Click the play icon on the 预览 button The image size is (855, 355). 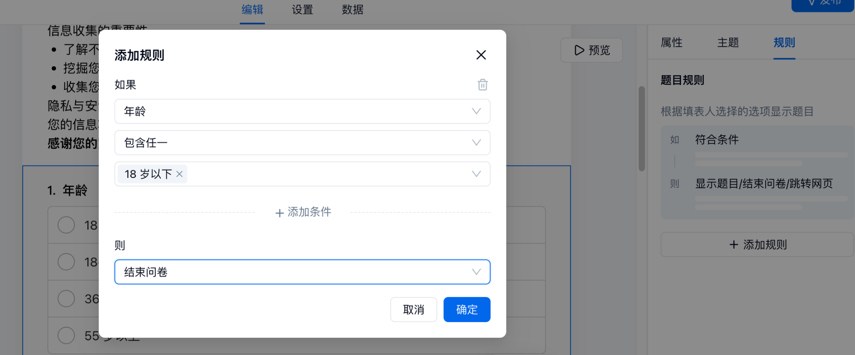(x=579, y=50)
